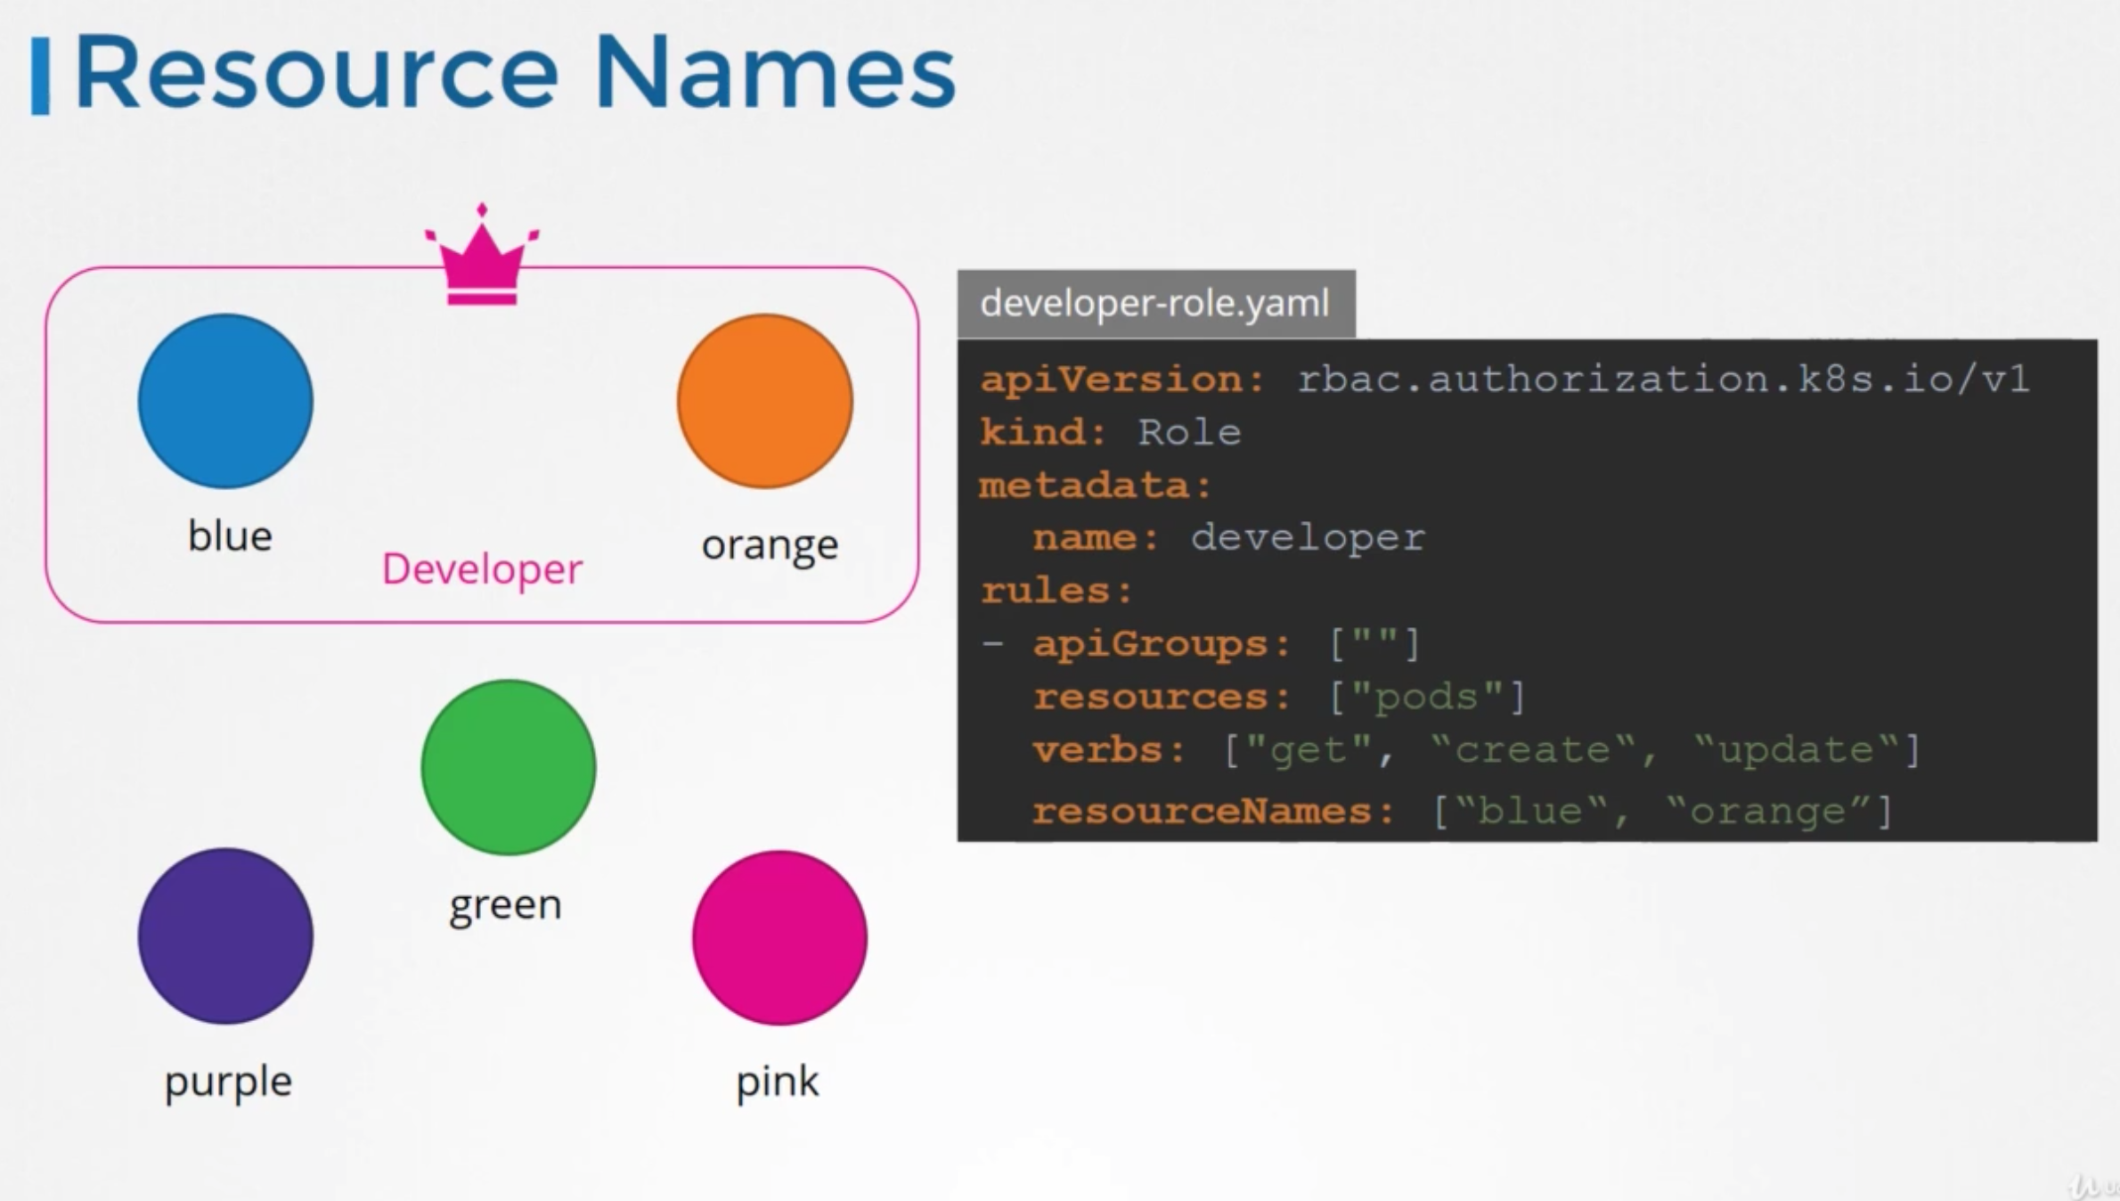Click the Resource Names heading
Viewport: 2120px width, 1201px height.
pos(515,71)
